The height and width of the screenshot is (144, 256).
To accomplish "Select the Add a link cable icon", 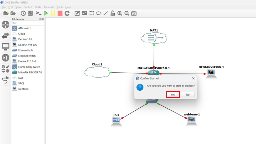I will pyautogui.click(x=5, y=80).
